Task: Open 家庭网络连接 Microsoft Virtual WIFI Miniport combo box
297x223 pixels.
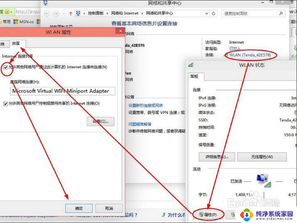Action: [x=62, y=91]
